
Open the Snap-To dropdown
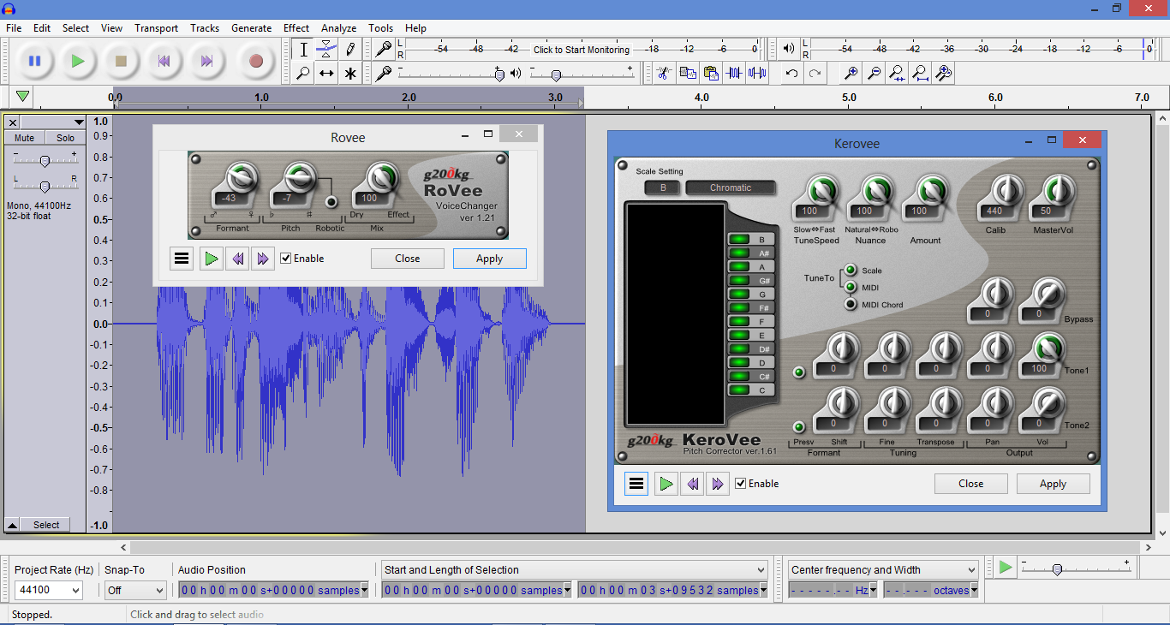coord(158,590)
